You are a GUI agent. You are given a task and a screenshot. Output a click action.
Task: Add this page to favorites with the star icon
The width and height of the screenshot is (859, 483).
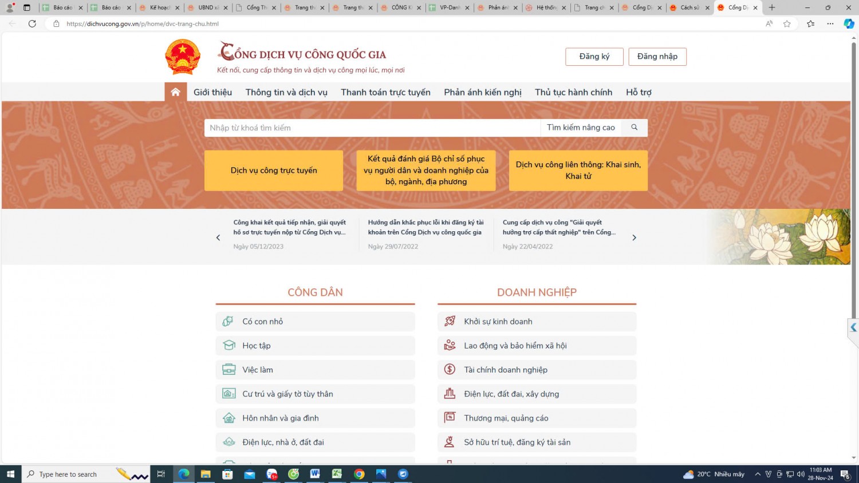[787, 23]
